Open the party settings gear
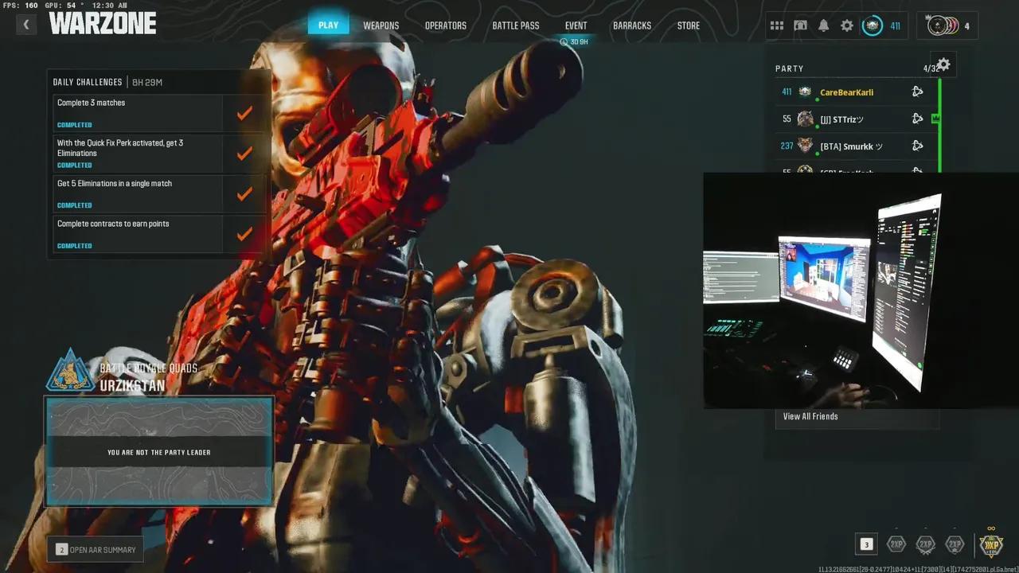This screenshot has height=573, width=1019. (x=943, y=65)
